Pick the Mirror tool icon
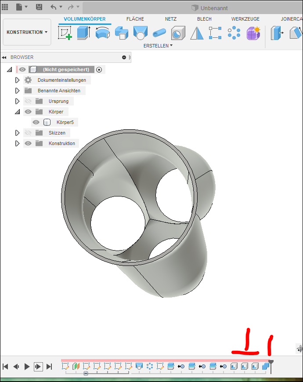This screenshot has height=382, width=303. tap(197, 33)
